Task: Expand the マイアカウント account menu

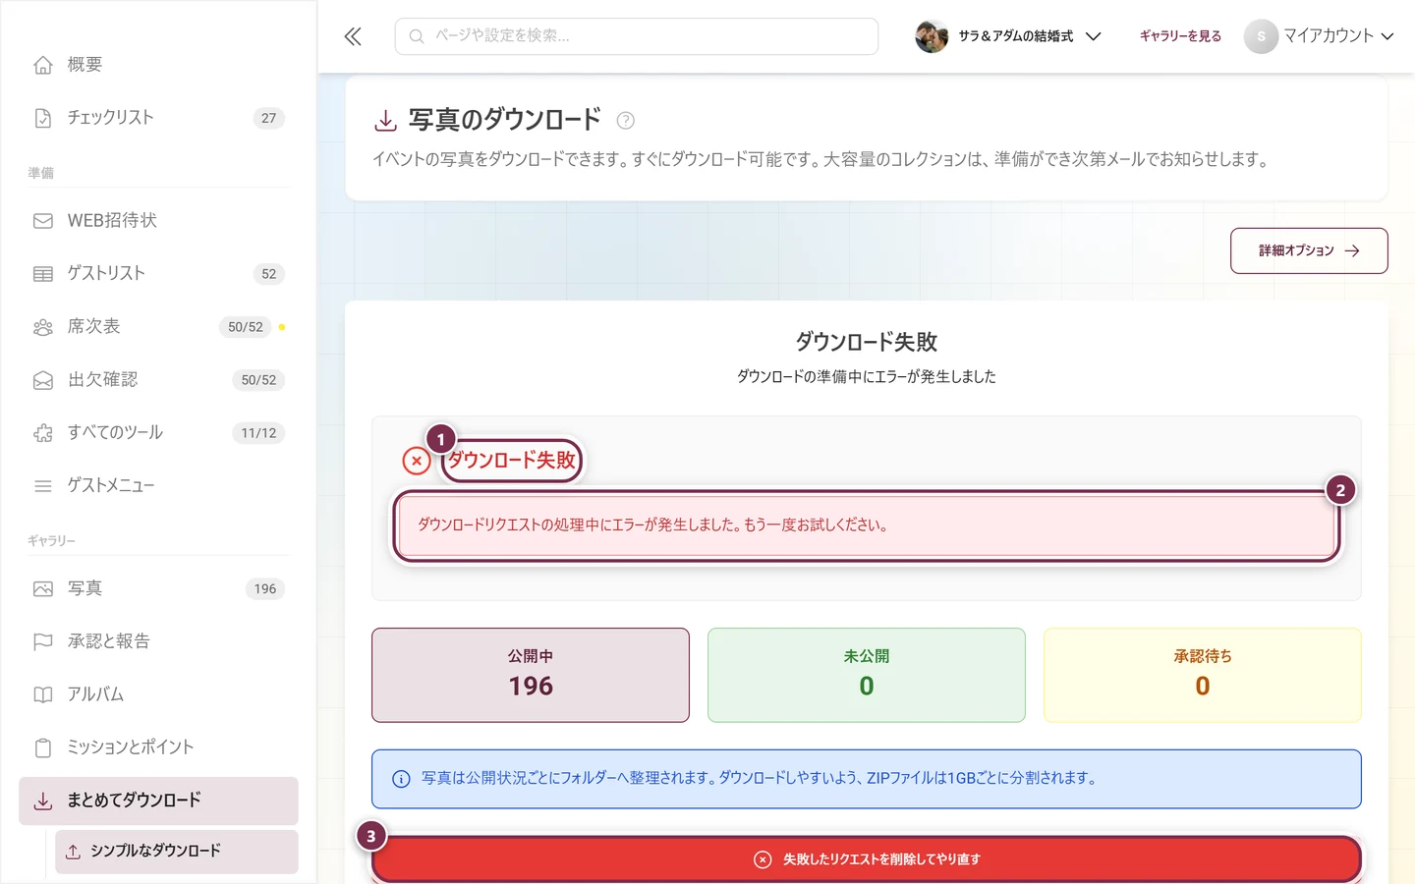Action: point(1319,36)
